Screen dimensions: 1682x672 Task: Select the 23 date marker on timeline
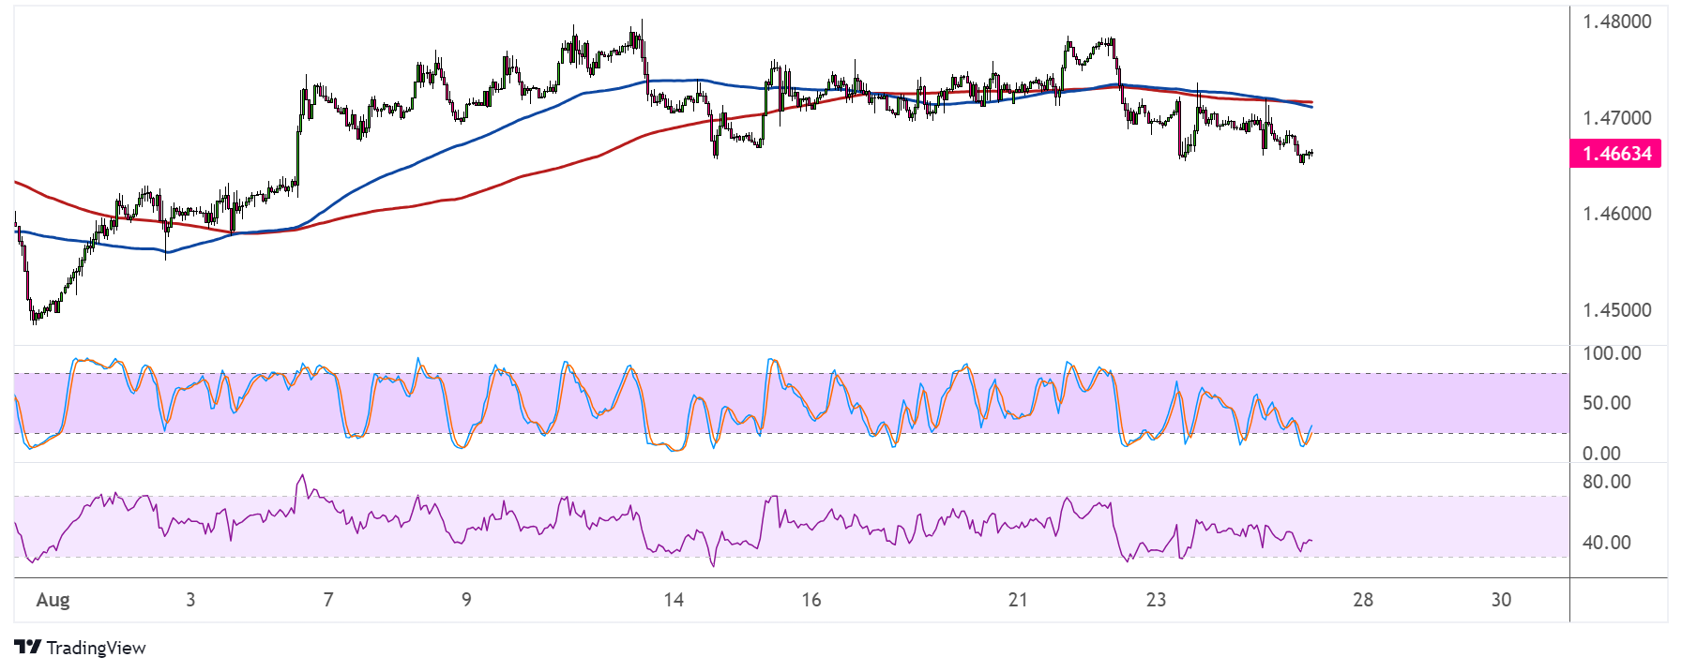[x=1156, y=600]
